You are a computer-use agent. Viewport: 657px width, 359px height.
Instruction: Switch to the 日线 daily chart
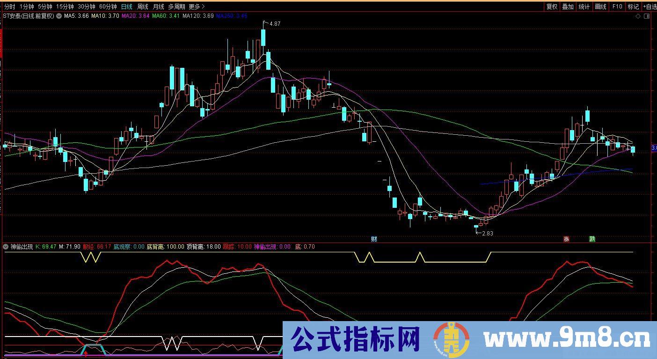(x=126, y=7)
